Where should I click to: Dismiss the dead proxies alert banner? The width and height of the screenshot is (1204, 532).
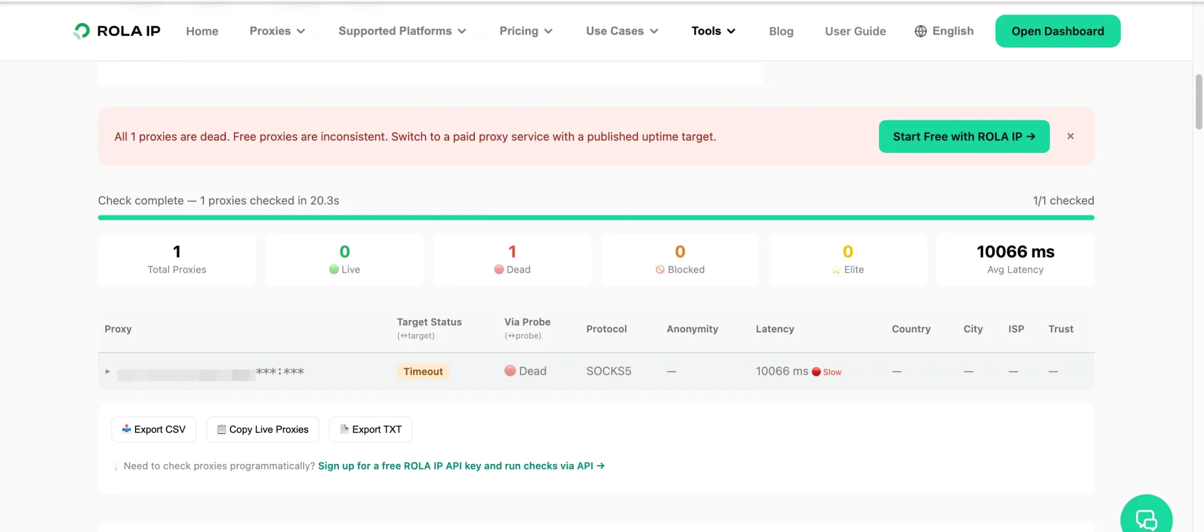pyautogui.click(x=1070, y=137)
